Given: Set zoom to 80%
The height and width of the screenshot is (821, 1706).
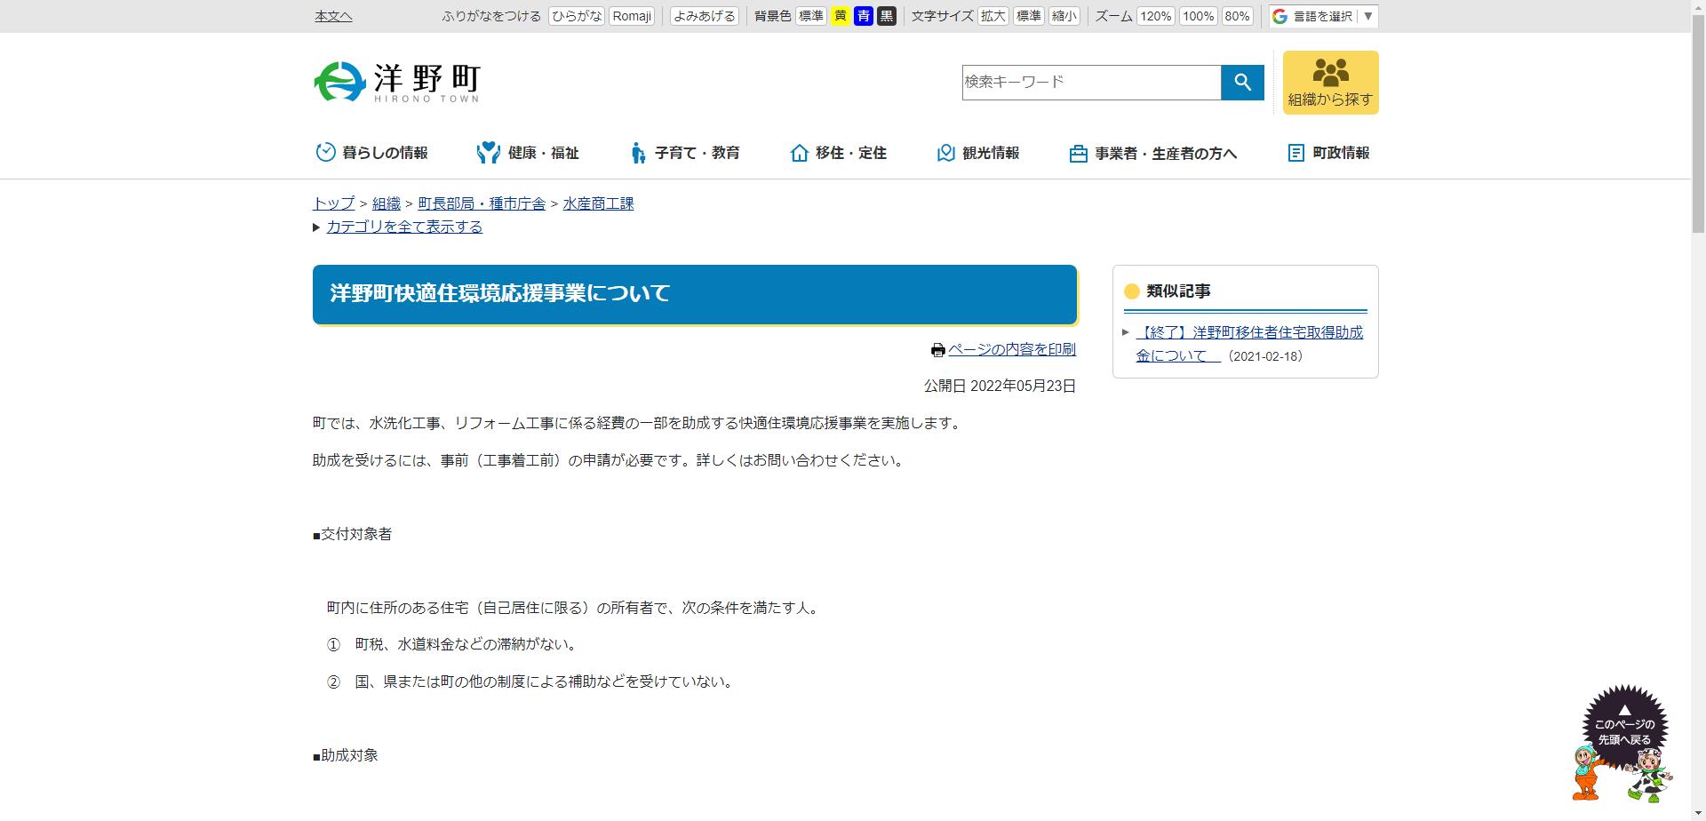Looking at the screenshot, I should point(1237,16).
